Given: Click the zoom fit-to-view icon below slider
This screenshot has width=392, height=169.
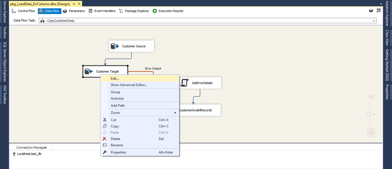Looking at the screenshot, I should pyautogui.click(x=371, y=133).
